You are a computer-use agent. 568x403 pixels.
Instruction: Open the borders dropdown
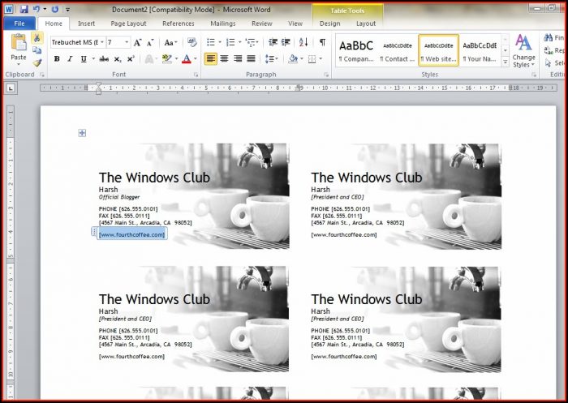click(x=321, y=58)
